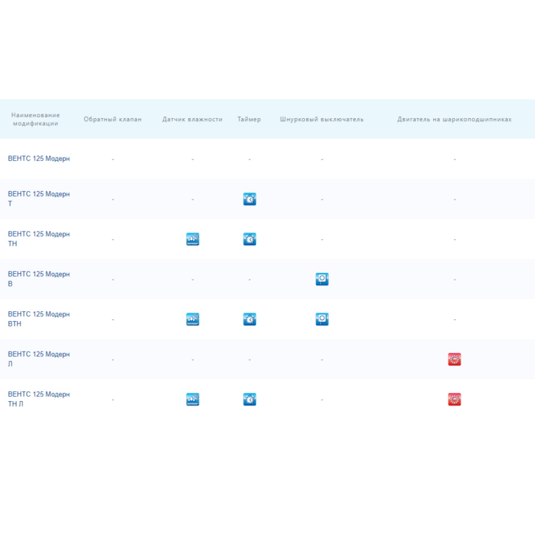Click the timer icon in Модерн ВТН row
This screenshot has height=535, width=535.
click(249, 319)
